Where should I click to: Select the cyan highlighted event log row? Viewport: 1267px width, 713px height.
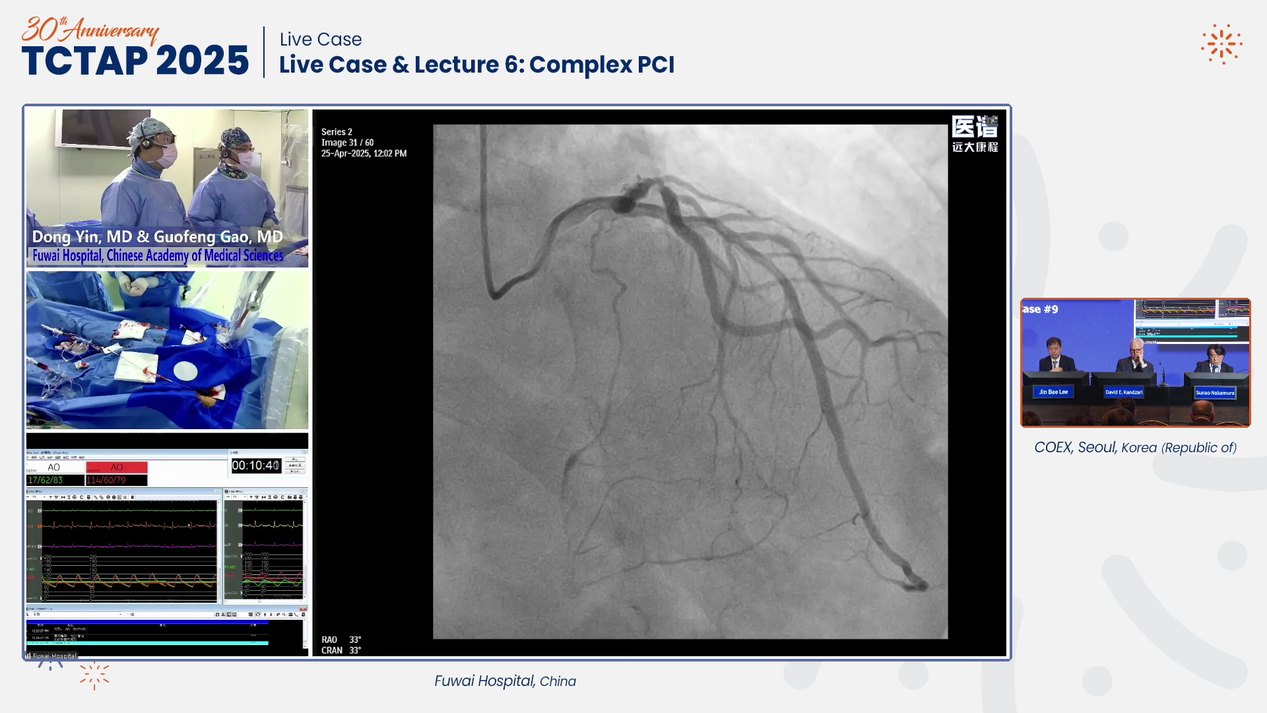click(x=147, y=642)
